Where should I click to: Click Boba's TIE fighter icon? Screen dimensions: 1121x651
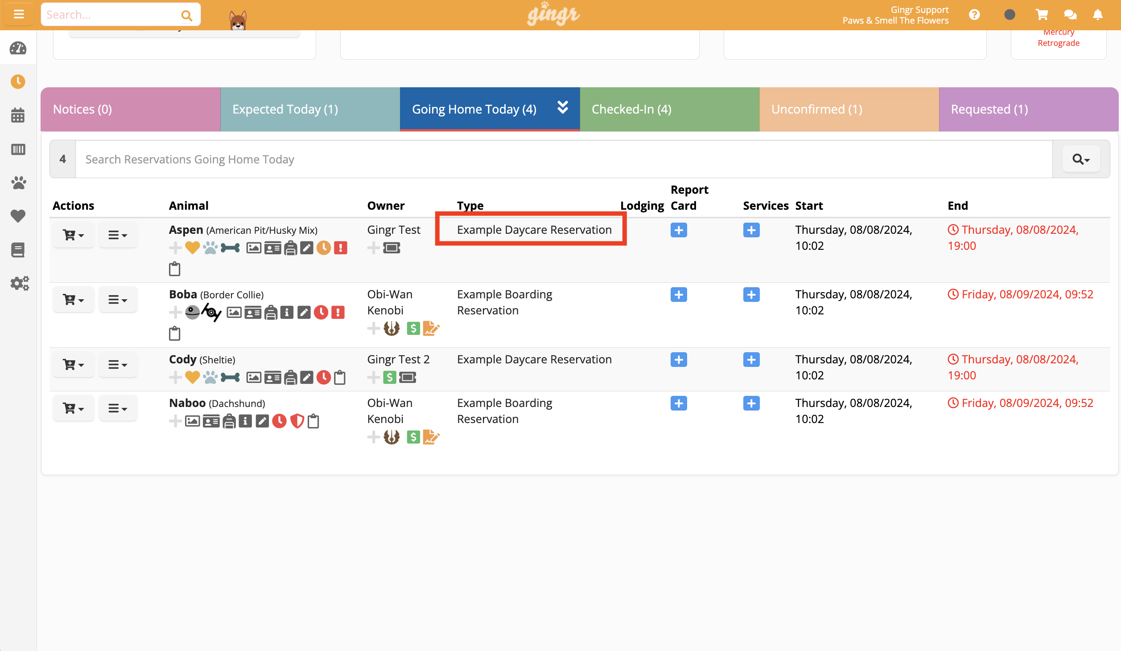211,313
